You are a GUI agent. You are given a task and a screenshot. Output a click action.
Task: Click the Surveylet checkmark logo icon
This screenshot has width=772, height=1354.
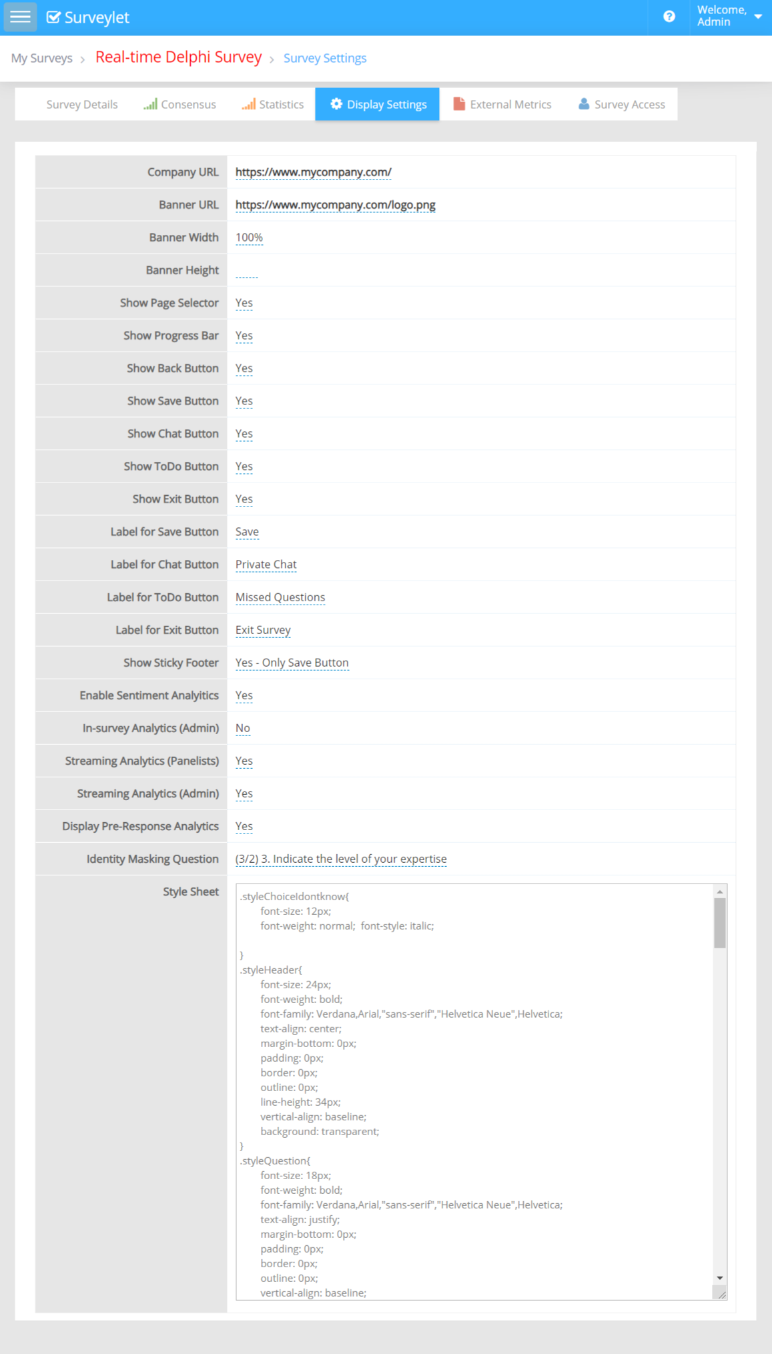[x=53, y=17]
